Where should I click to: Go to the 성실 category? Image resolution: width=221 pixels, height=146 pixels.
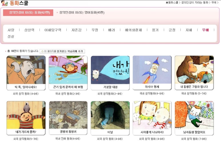click(11, 36)
